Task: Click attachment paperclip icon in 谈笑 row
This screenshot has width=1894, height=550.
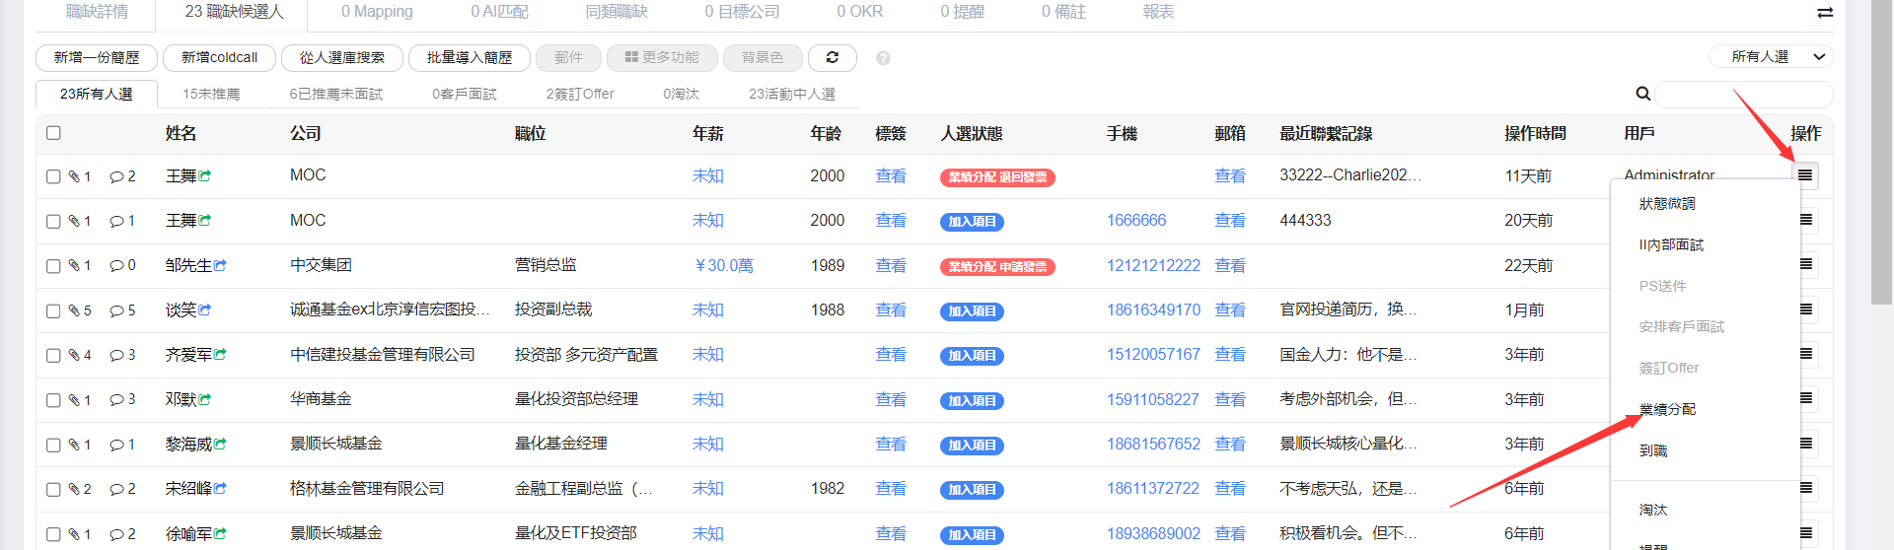Action: [74, 310]
